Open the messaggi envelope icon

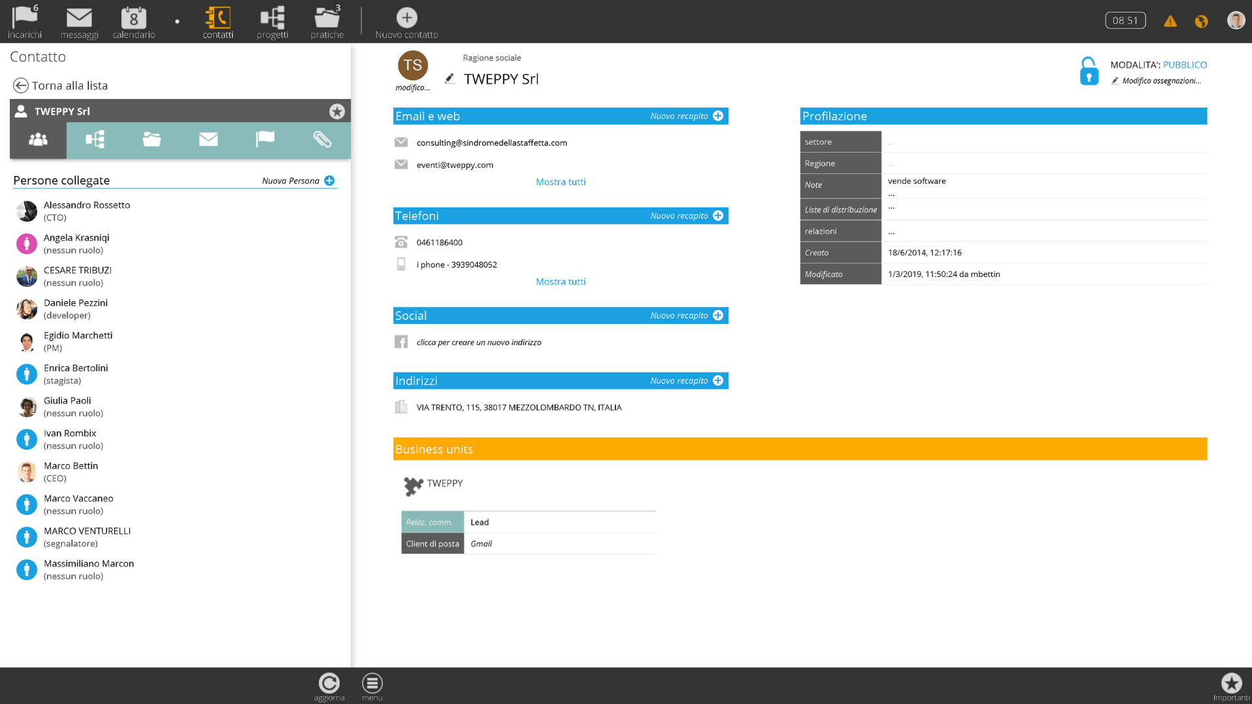[x=79, y=18]
